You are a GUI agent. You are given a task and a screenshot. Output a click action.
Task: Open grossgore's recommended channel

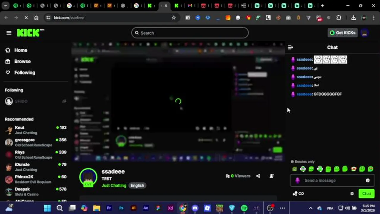(36, 142)
